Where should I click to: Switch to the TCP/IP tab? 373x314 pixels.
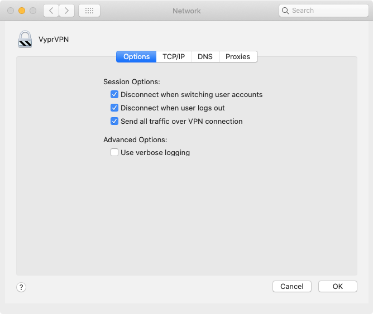[174, 57]
